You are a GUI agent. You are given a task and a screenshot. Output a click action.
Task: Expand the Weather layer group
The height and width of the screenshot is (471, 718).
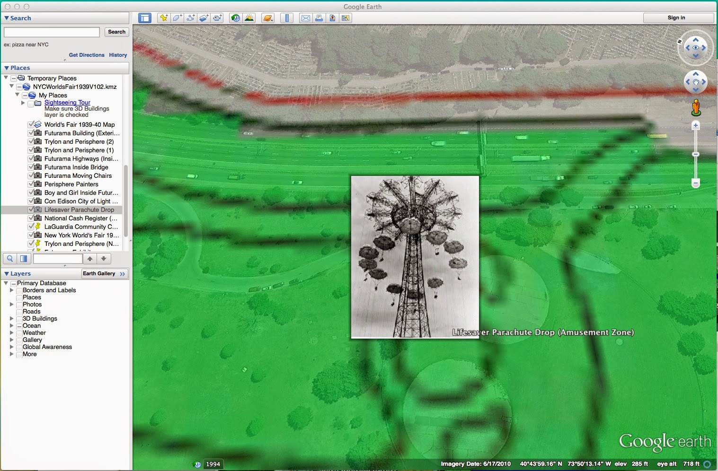pos(12,333)
